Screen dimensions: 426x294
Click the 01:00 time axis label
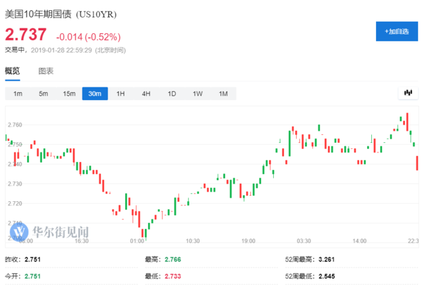pyautogui.click(x=137, y=240)
